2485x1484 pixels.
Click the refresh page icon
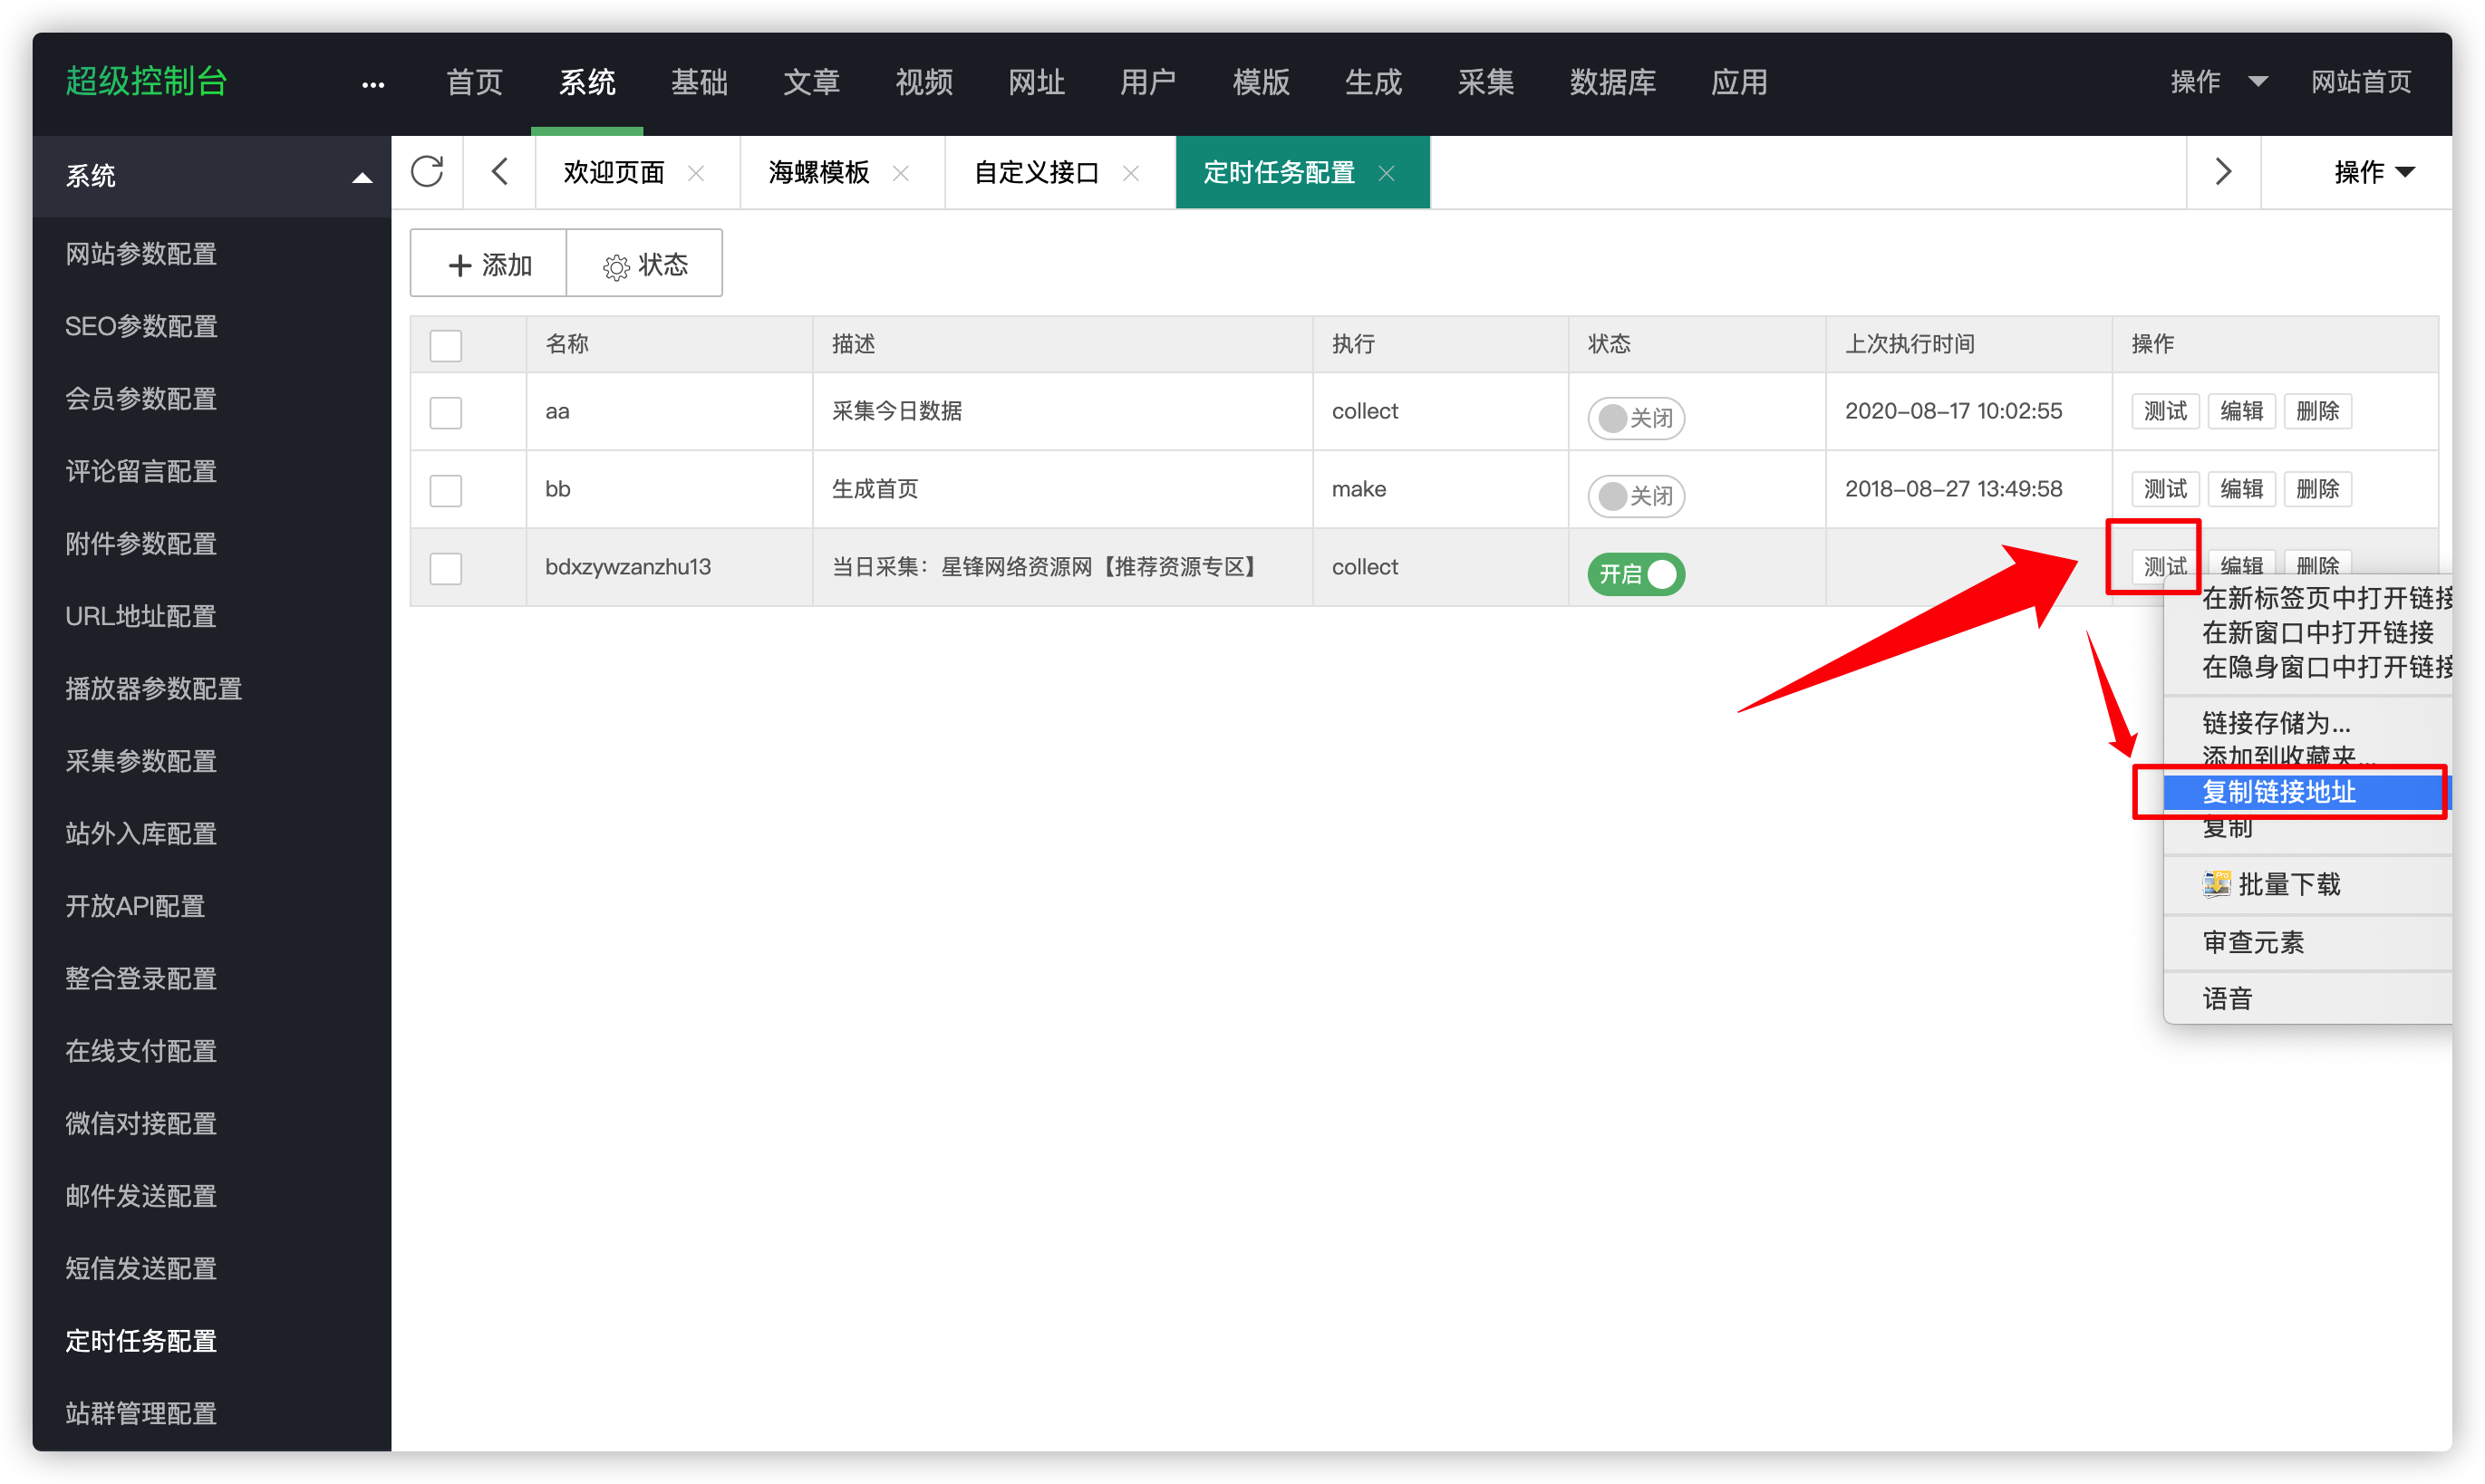tap(427, 172)
